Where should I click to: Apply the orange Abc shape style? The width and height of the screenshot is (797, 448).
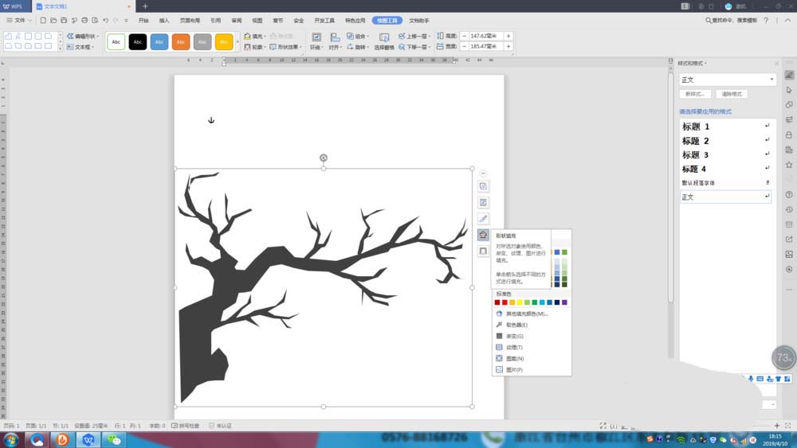click(181, 41)
